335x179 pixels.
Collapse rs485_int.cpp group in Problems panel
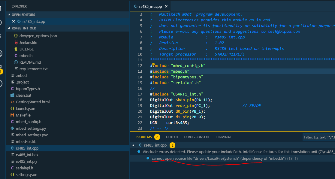click(134, 145)
